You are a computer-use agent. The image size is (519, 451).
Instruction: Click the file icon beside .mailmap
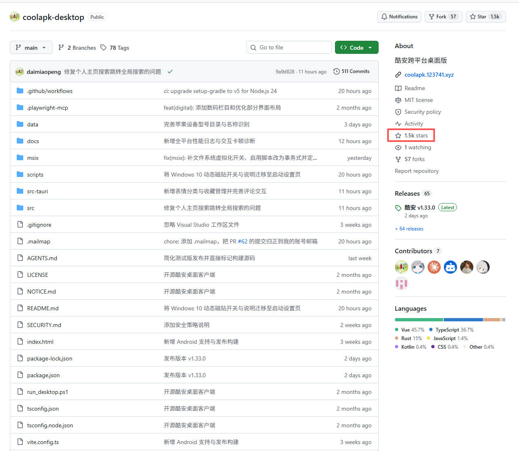point(20,241)
